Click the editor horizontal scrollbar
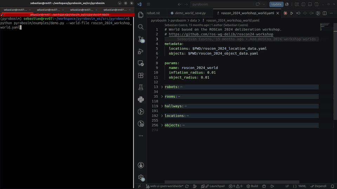The image size is (337, 189). (x=232, y=182)
